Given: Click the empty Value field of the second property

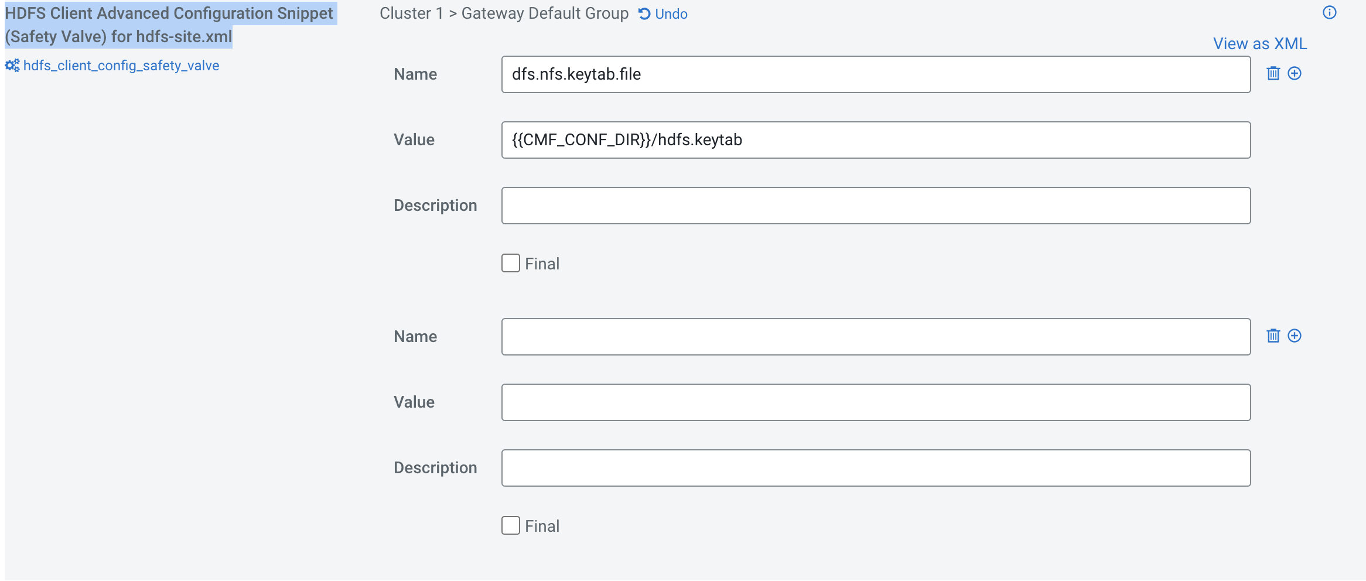Looking at the screenshot, I should [x=876, y=402].
